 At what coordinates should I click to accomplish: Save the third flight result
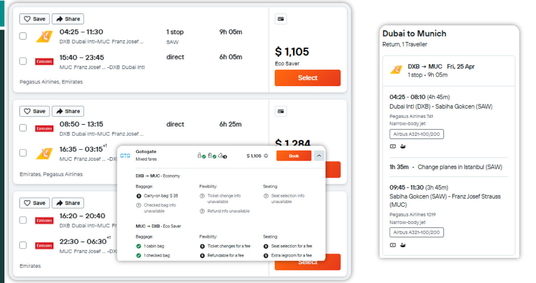coord(34,203)
